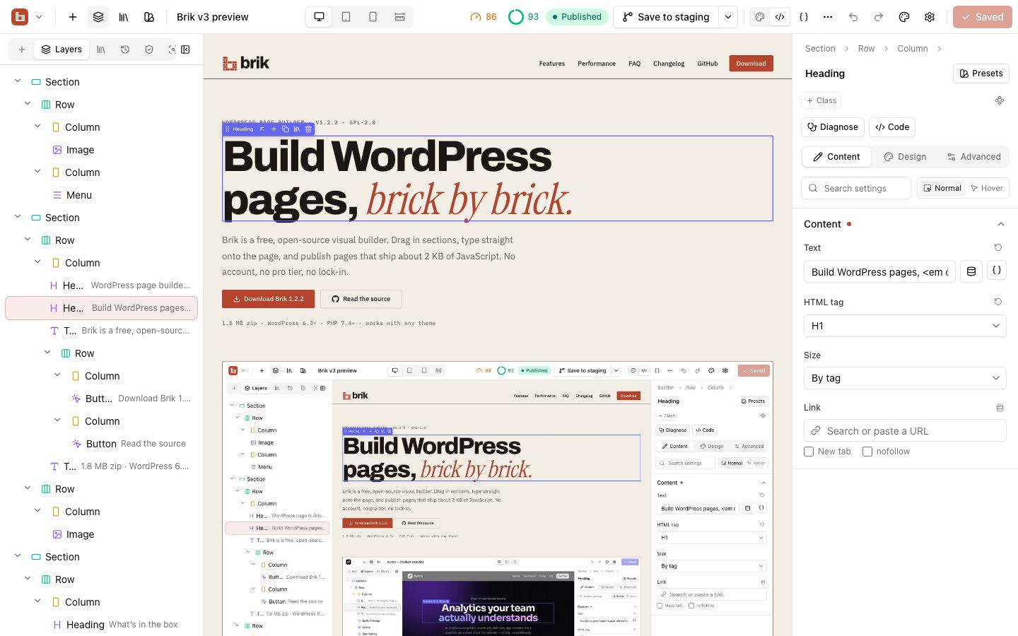
Task: Switch to desktop viewport preview
Action: (320, 17)
